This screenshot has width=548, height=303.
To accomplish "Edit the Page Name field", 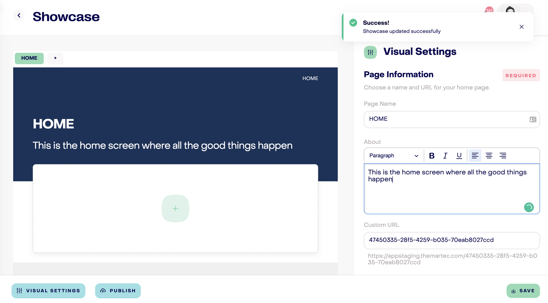I will click(452, 119).
